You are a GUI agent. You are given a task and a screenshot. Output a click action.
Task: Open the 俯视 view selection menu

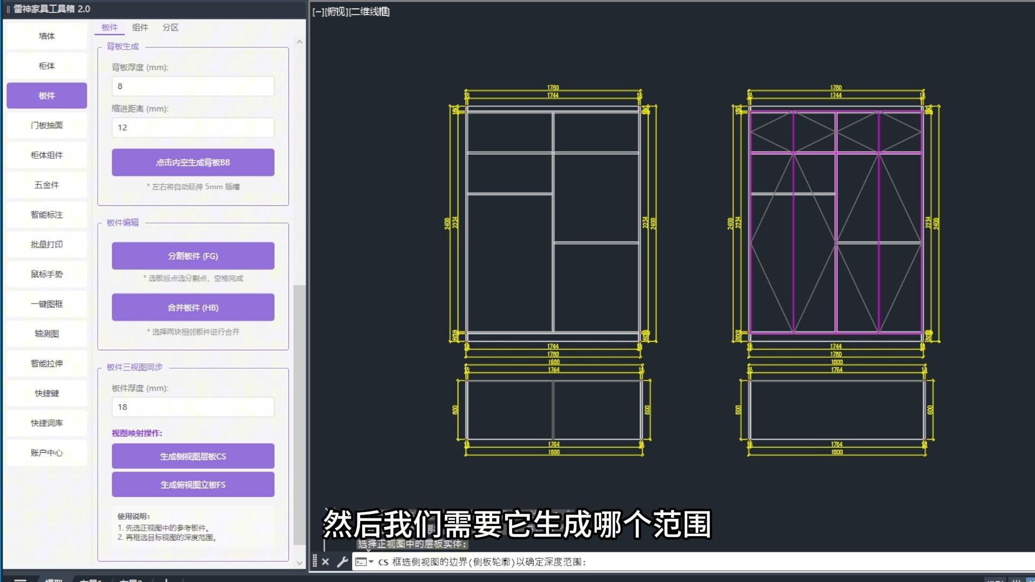337,12
